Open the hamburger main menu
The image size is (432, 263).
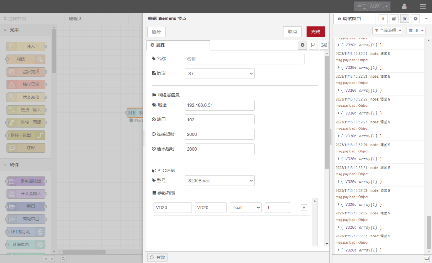click(423, 6)
